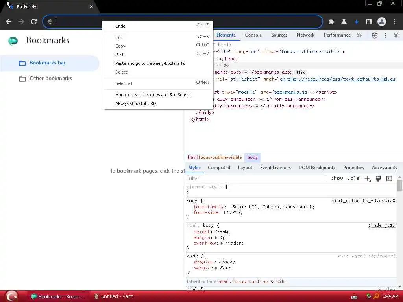Select html.focus-outline-visible breadcrumb
403x302 pixels.
(214, 157)
